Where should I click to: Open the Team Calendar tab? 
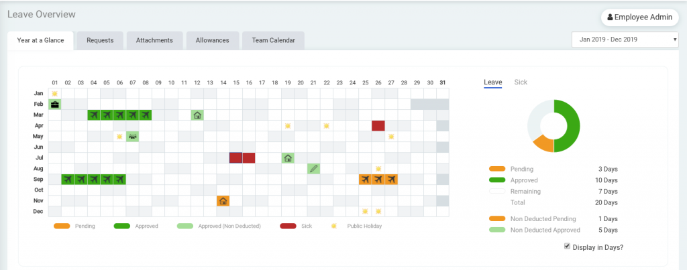tap(273, 40)
